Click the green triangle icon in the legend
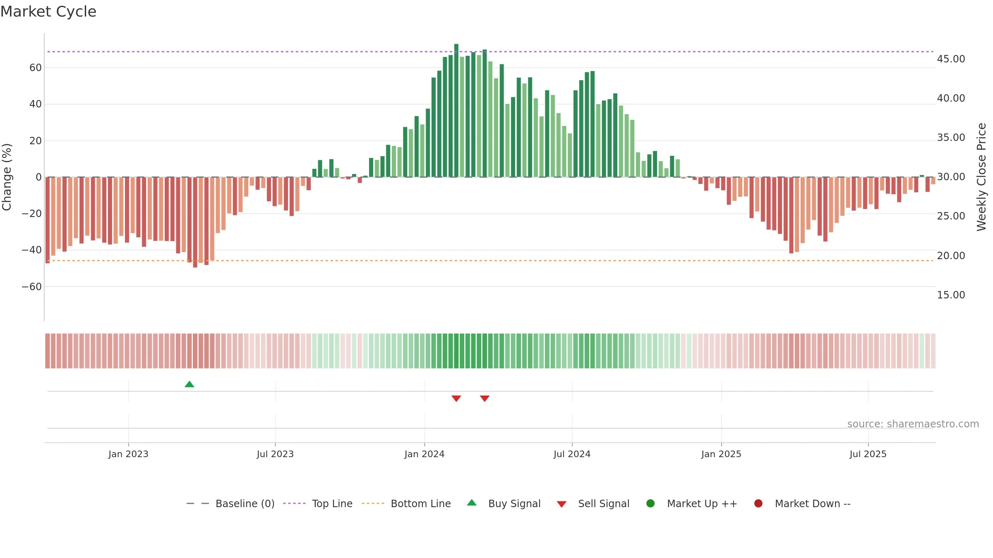The width and height of the screenshot is (993, 558). [472, 503]
